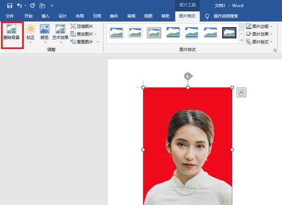Open the File (文件) menu
The height and width of the screenshot is (205, 282).
coord(10,16)
